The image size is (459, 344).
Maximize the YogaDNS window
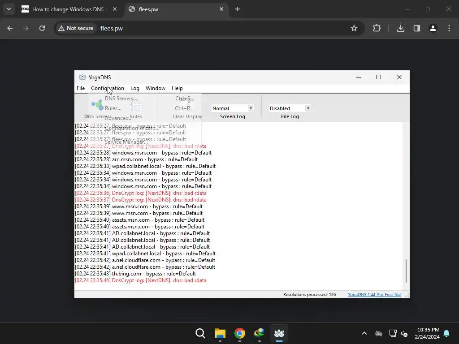378,77
